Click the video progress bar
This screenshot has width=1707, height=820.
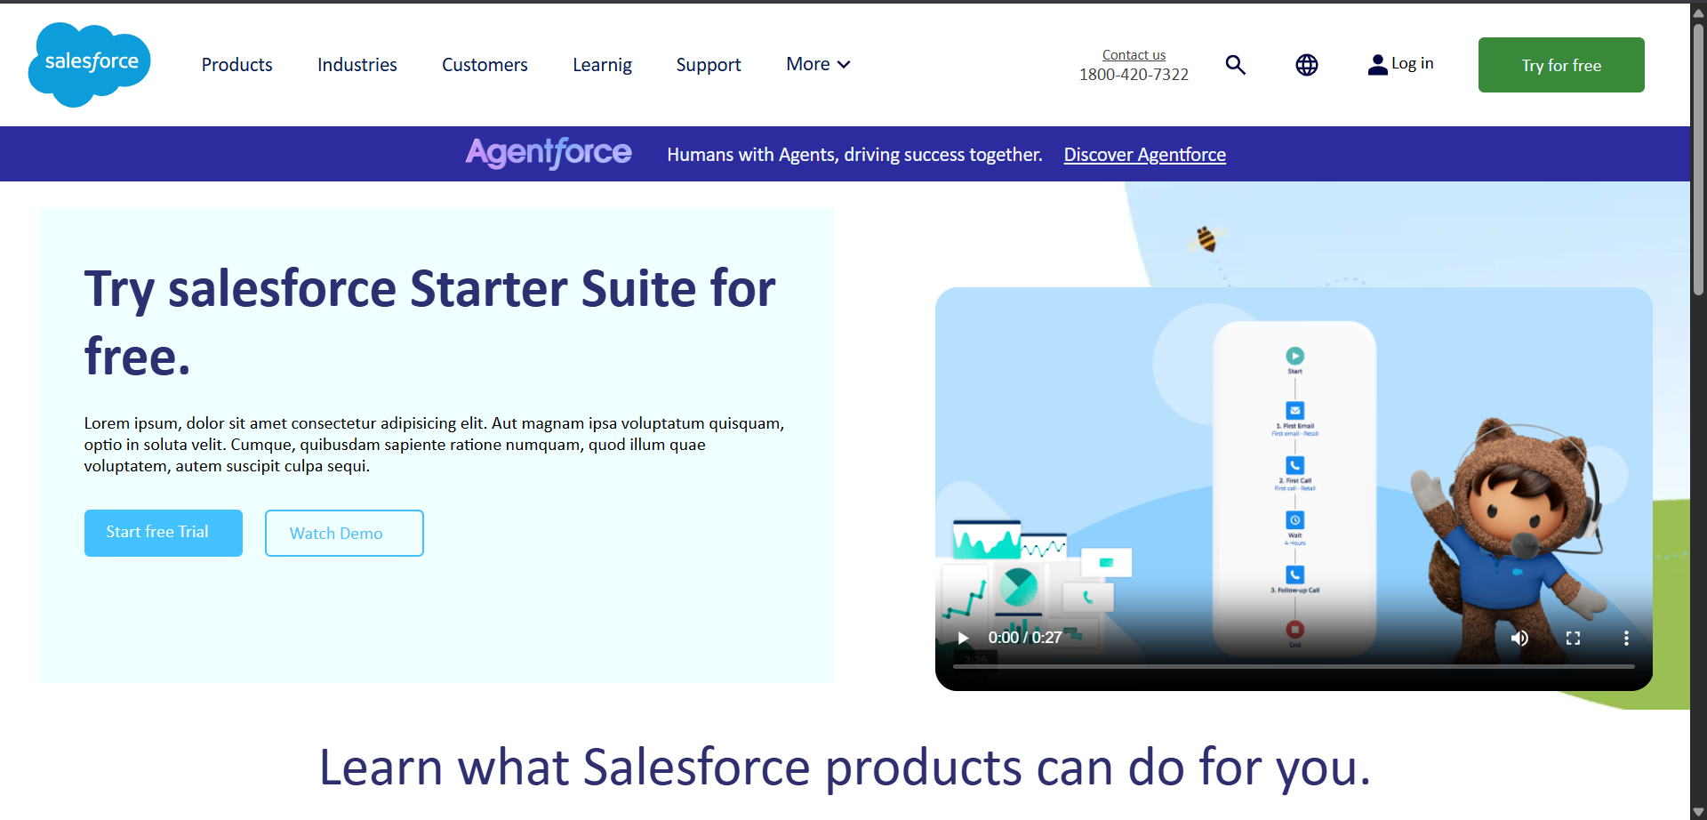1294,666
